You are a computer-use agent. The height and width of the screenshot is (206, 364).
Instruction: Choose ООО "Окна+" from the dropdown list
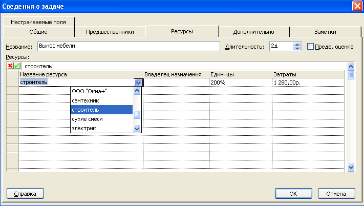(102, 91)
